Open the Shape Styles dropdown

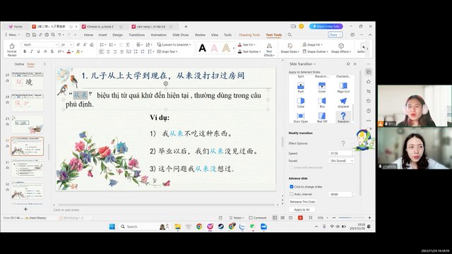[x=290, y=48]
